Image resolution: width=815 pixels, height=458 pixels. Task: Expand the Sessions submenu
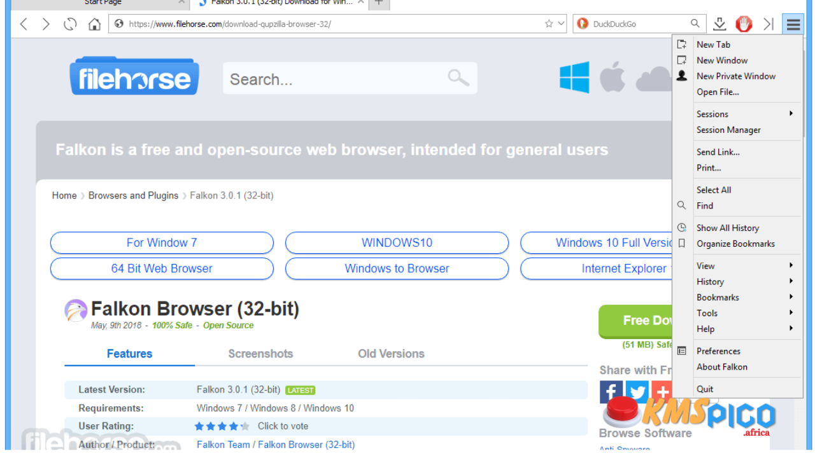pos(737,114)
